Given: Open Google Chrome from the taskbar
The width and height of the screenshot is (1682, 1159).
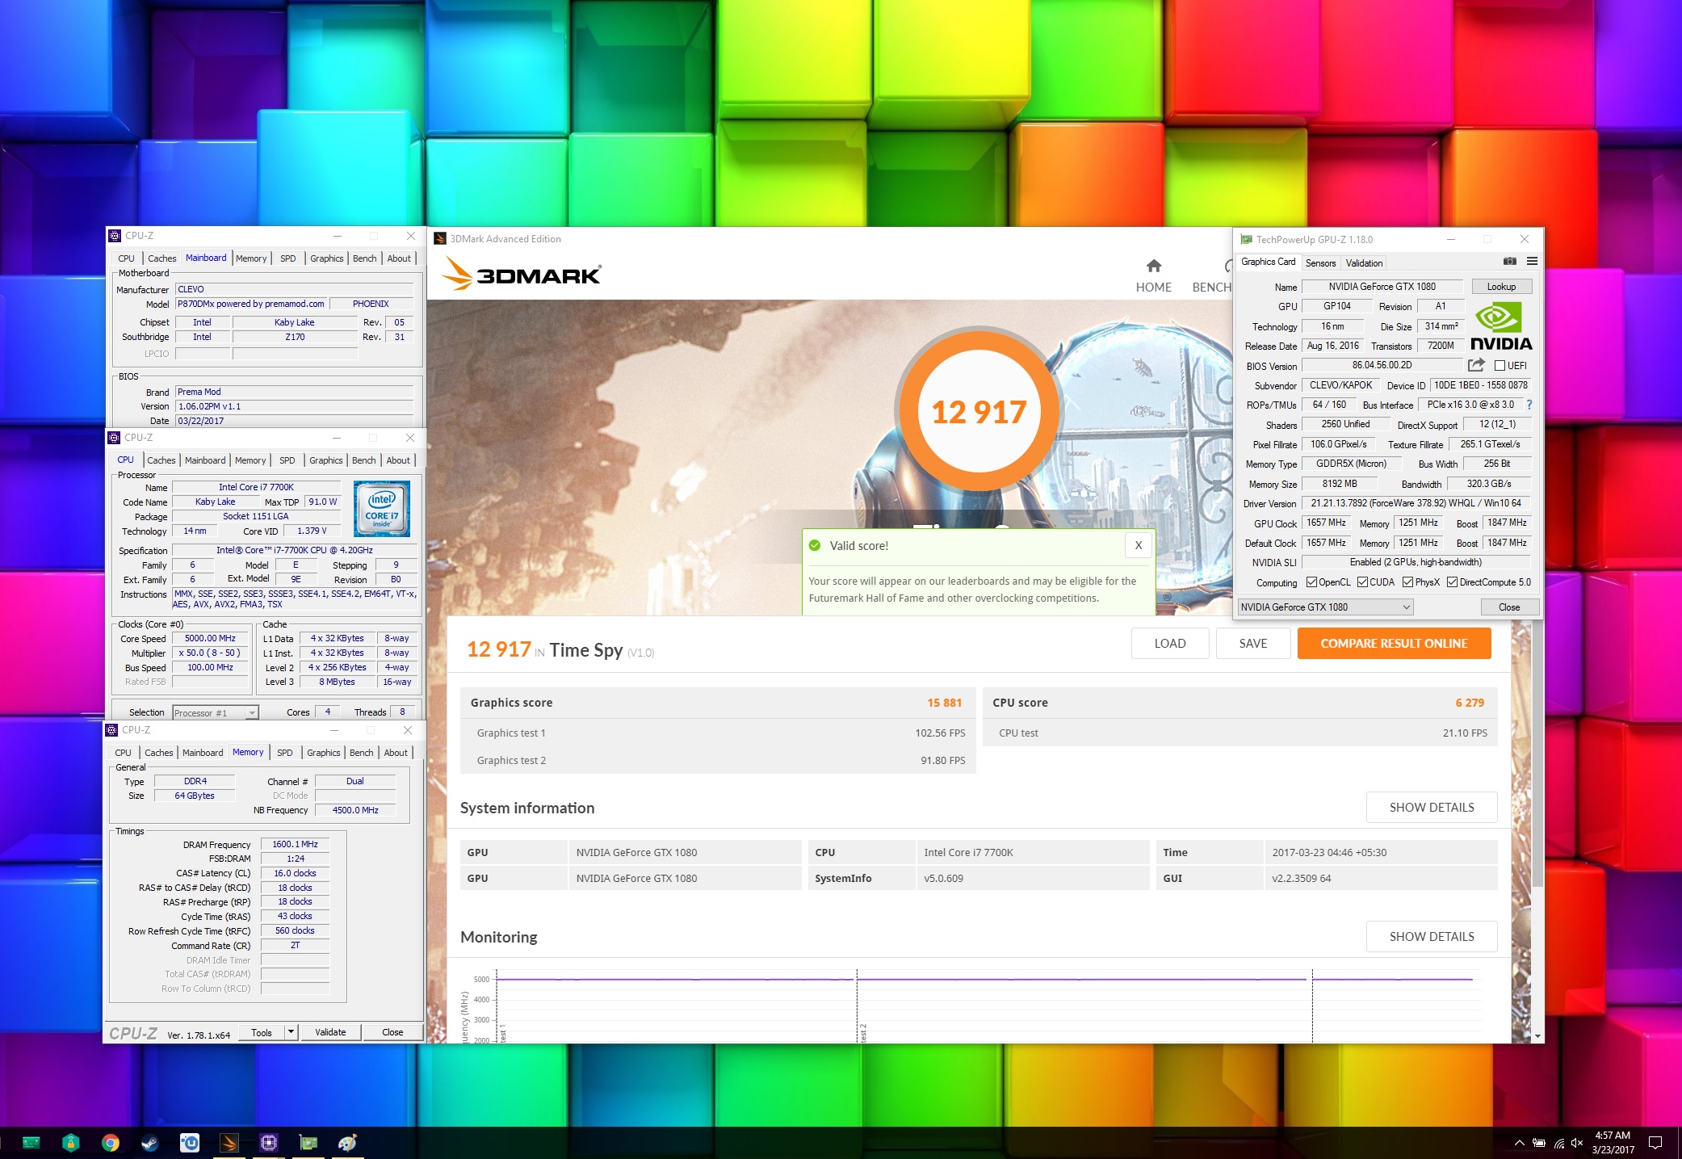Looking at the screenshot, I should 111,1143.
